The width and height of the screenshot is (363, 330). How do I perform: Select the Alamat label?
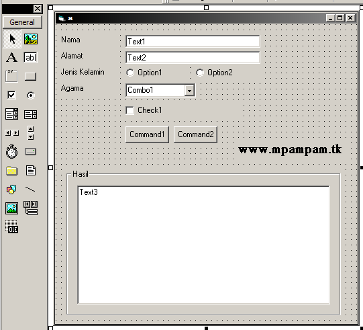[x=72, y=56]
